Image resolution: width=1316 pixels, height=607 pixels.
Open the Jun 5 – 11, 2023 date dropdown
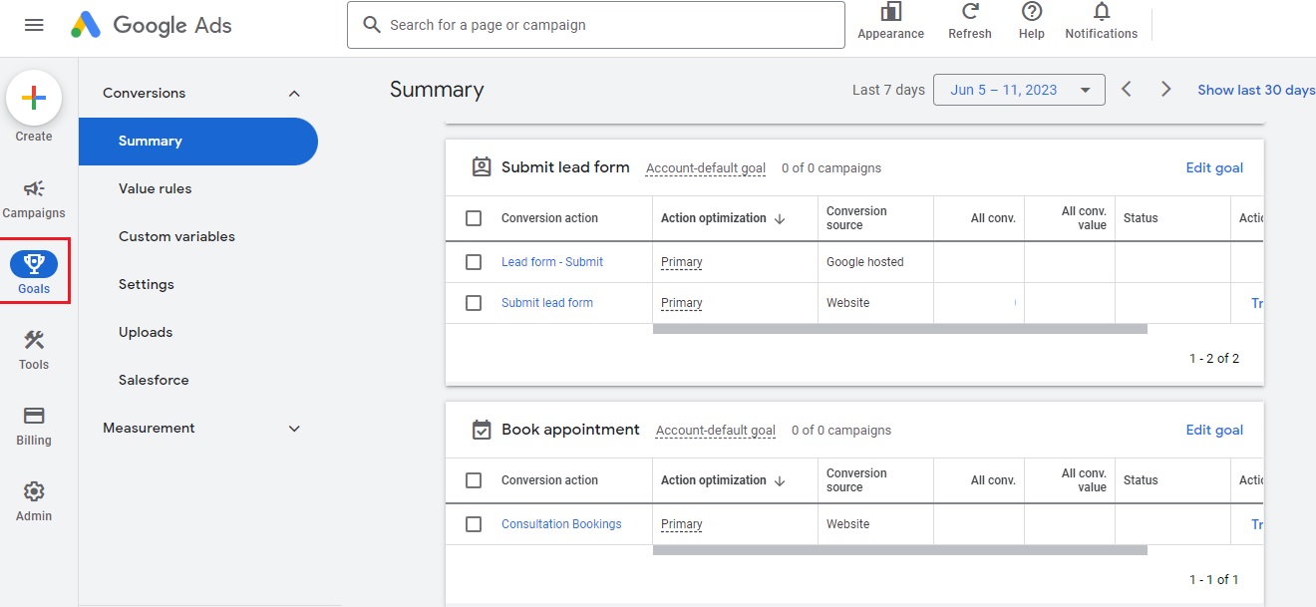point(1018,90)
